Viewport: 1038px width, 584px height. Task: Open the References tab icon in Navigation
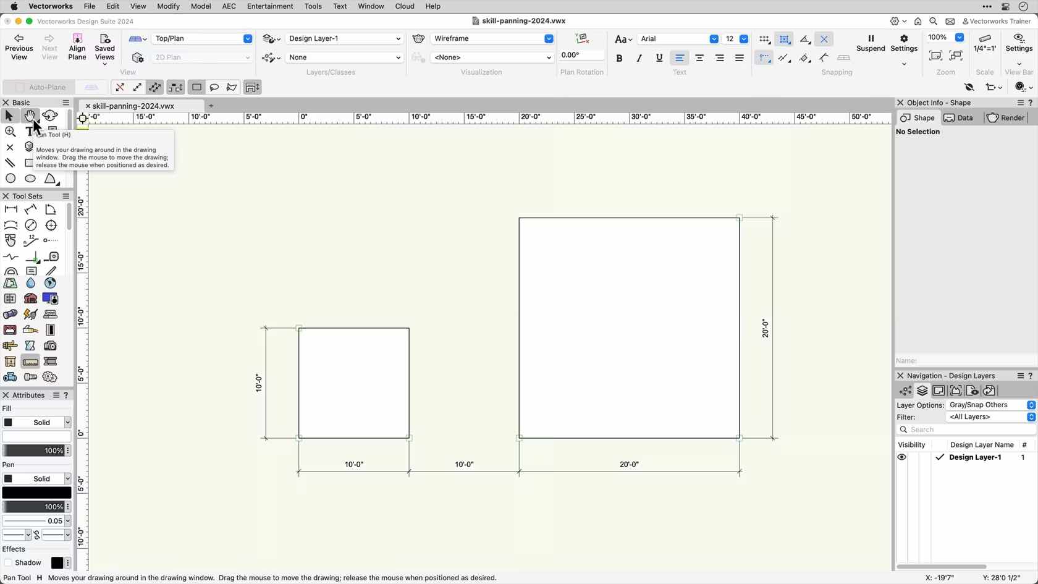[x=989, y=391]
